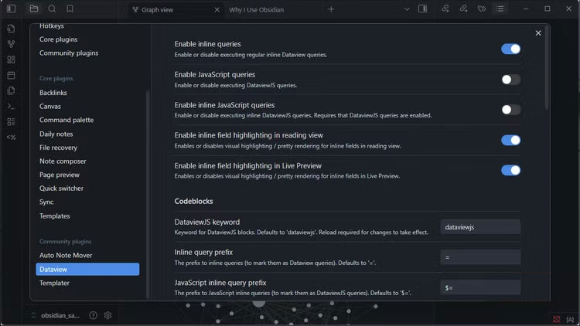Open the bookmarks icon in top bar
This screenshot has width=580, height=326.
click(70, 9)
